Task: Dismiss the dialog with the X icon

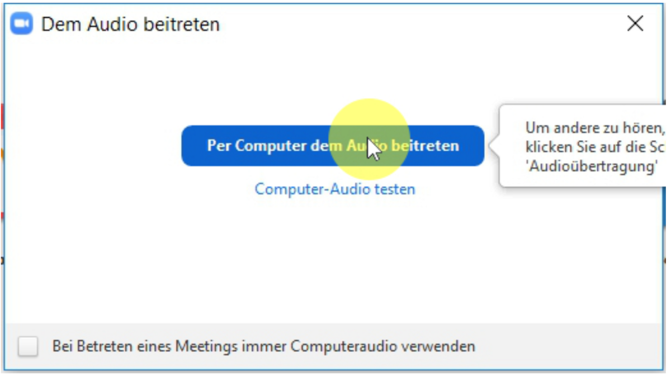Action: point(635,23)
